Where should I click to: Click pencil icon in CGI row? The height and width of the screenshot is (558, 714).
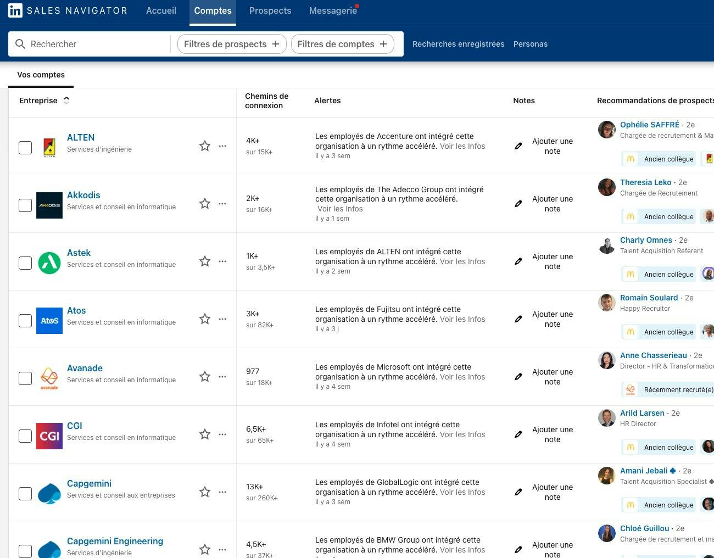pyautogui.click(x=518, y=434)
